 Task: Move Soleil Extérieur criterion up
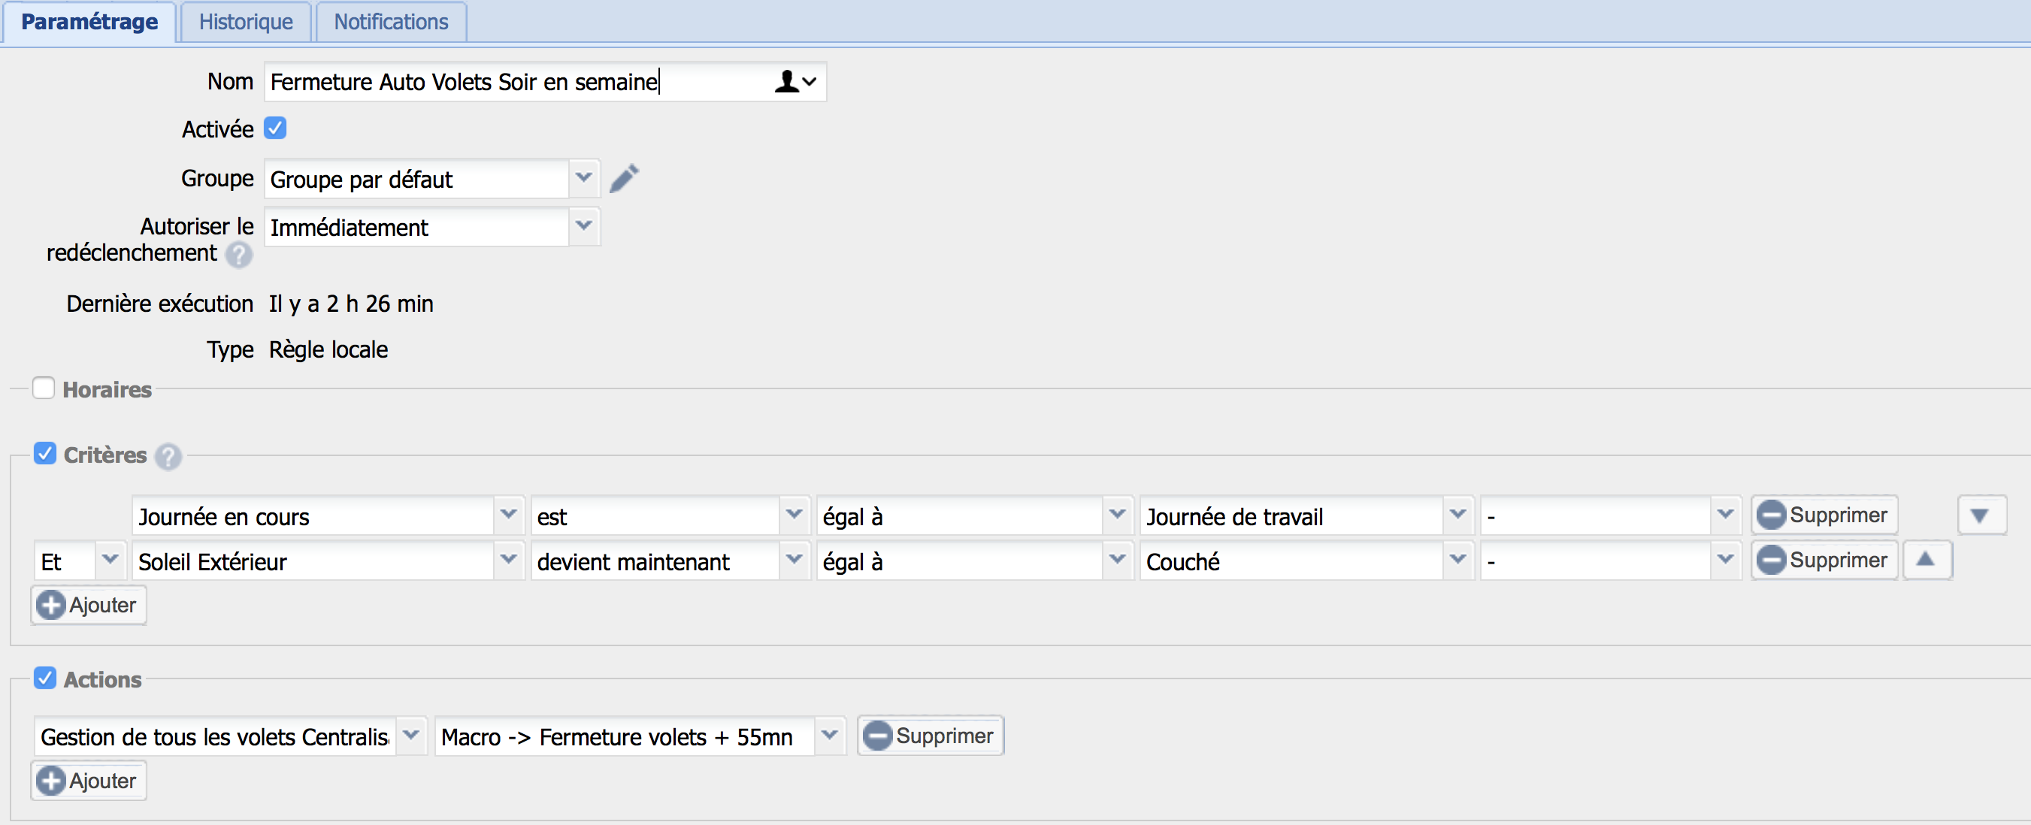[x=1927, y=561]
